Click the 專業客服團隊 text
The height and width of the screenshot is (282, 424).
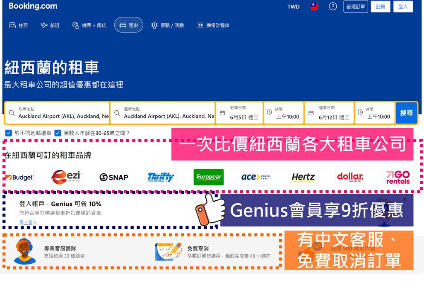pyautogui.click(x=60, y=248)
